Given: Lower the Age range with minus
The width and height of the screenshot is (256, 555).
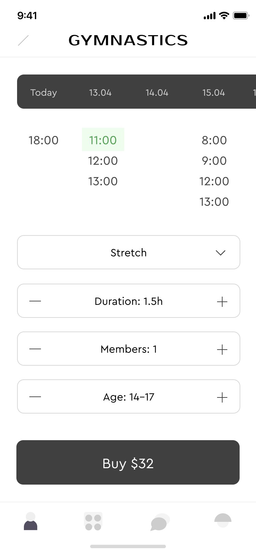Looking at the screenshot, I should click(35, 397).
